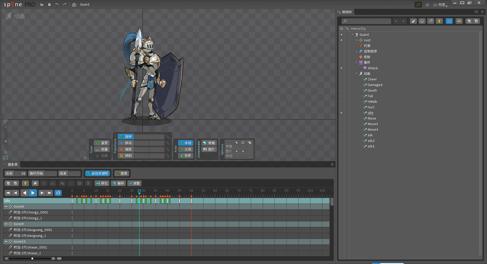Collapse bone9 row in dopesheet
The height and width of the screenshot is (264, 487).
click(6, 224)
